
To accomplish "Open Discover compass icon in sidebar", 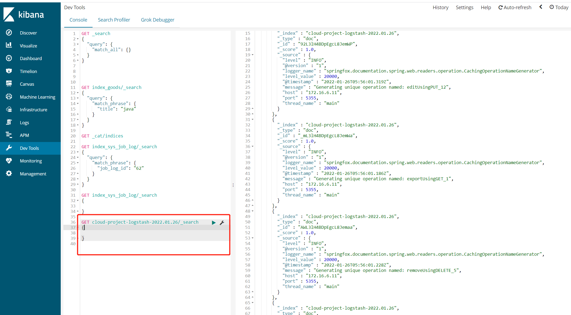I will (9, 33).
